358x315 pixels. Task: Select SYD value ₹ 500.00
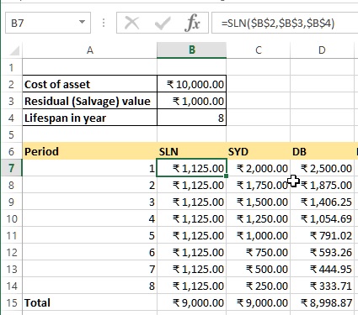pyautogui.click(x=259, y=269)
